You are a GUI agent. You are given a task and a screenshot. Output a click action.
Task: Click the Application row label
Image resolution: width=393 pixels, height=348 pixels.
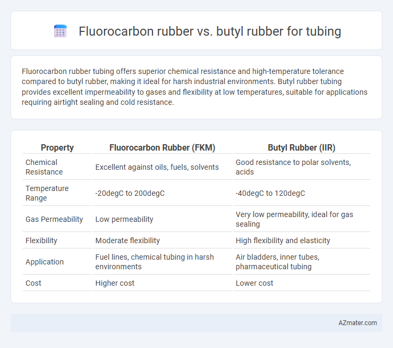(45, 262)
